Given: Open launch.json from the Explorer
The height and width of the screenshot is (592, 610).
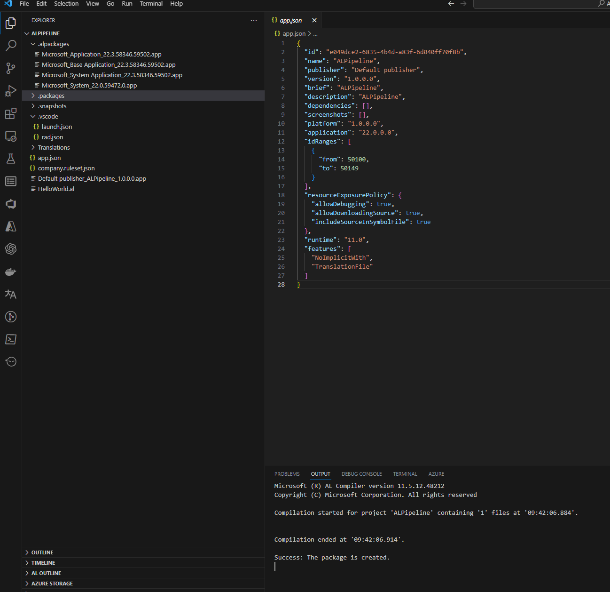Looking at the screenshot, I should coord(57,127).
